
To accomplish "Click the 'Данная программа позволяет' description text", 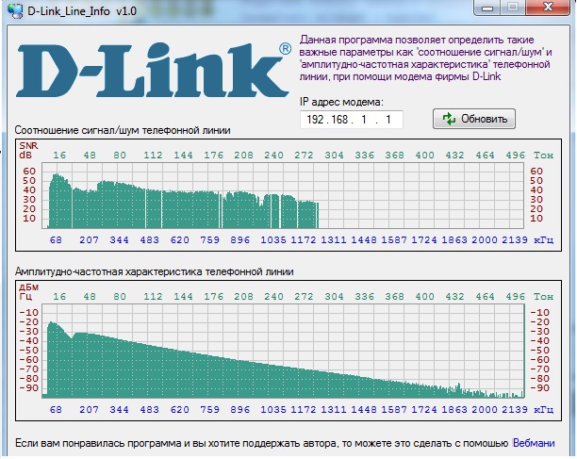I will point(425,58).
